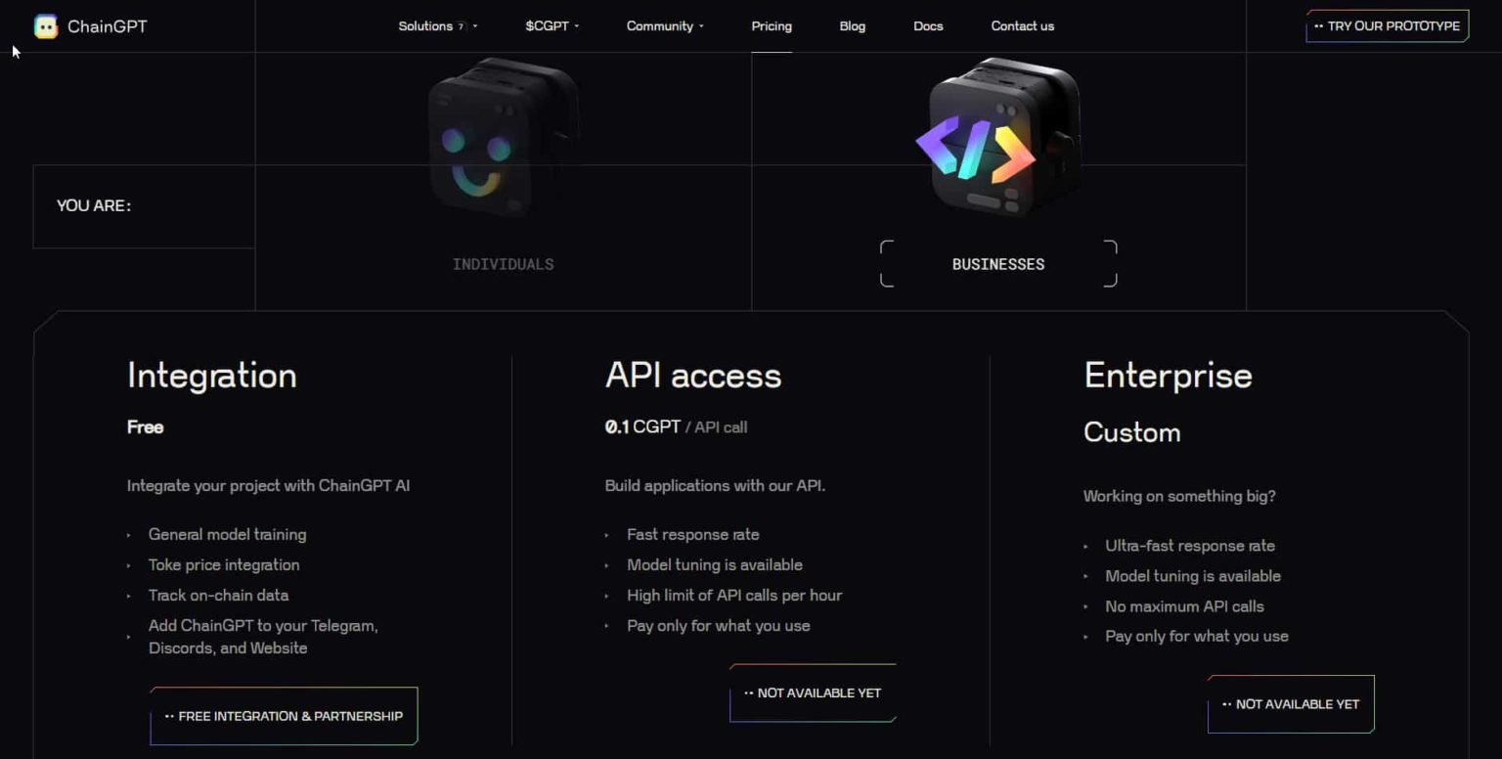Expand the Community dropdown
Image resolution: width=1502 pixels, height=759 pixels.
coord(661,26)
